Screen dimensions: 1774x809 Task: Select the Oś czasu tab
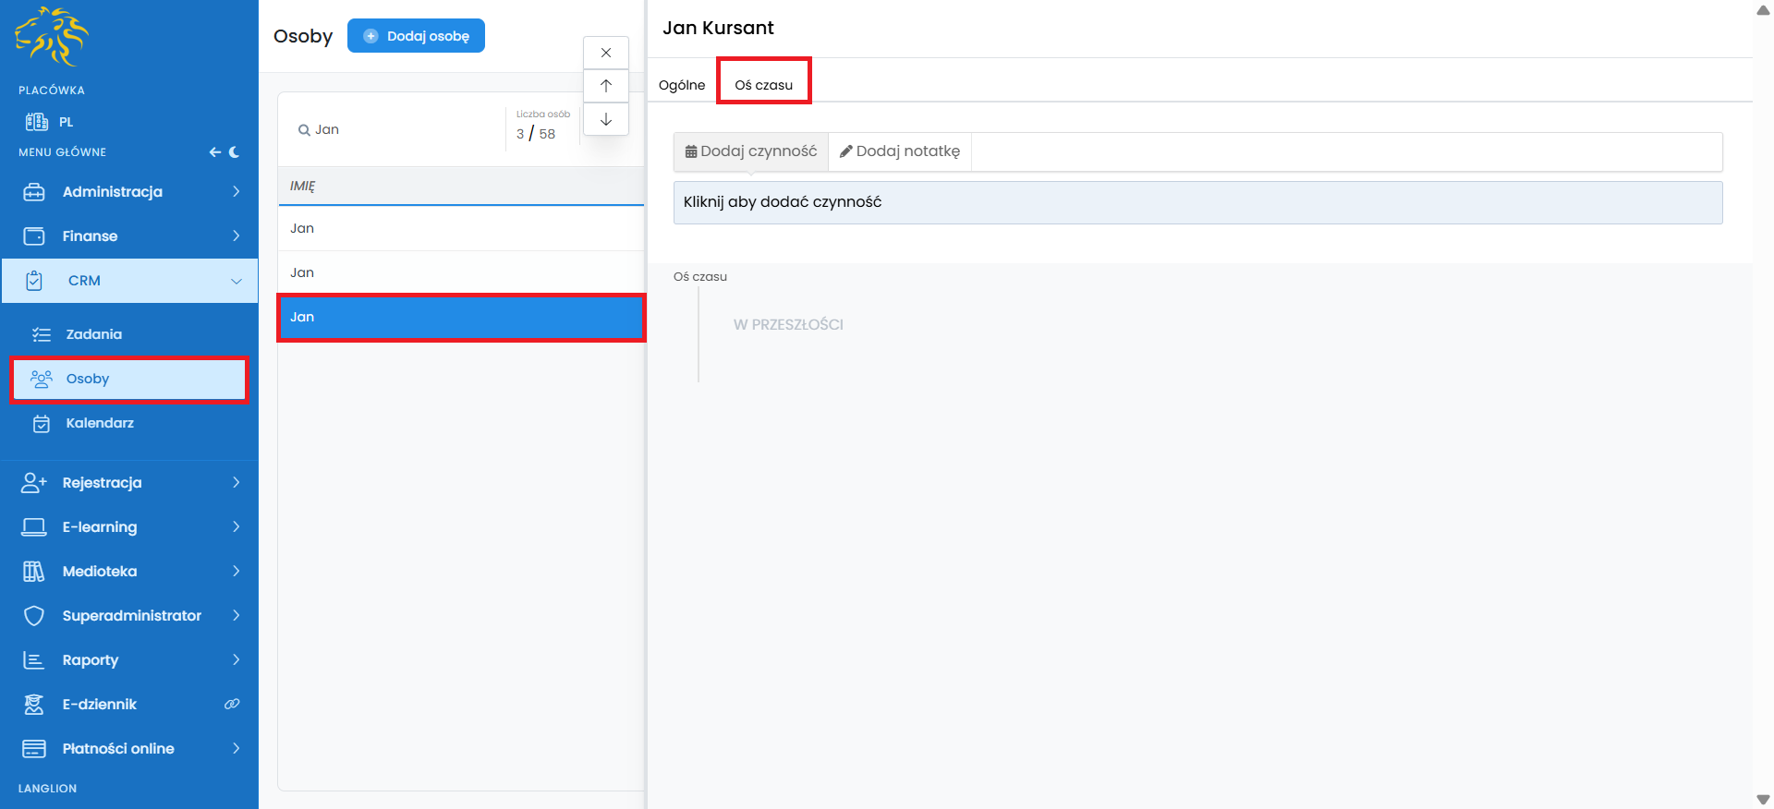pyautogui.click(x=763, y=85)
